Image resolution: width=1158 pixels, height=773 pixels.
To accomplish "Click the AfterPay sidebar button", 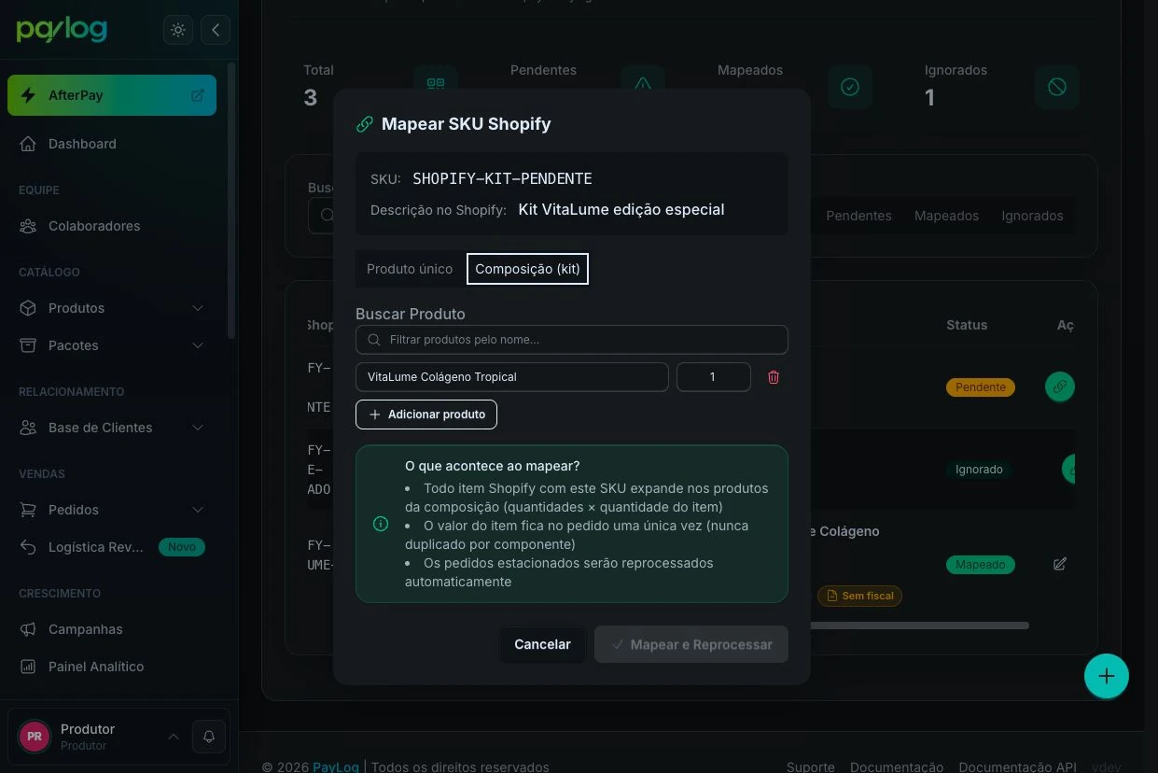I will tap(112, 95).
